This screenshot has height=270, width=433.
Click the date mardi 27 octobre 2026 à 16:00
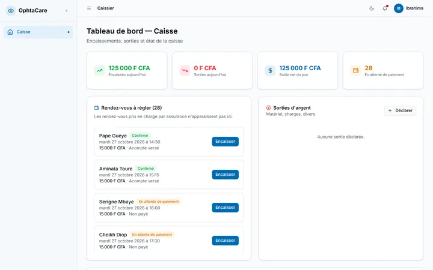point(129,208)
